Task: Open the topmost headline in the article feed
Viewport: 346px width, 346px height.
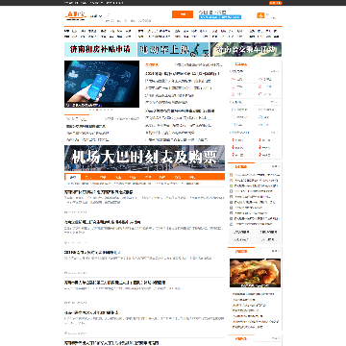Action: [99, 192]
